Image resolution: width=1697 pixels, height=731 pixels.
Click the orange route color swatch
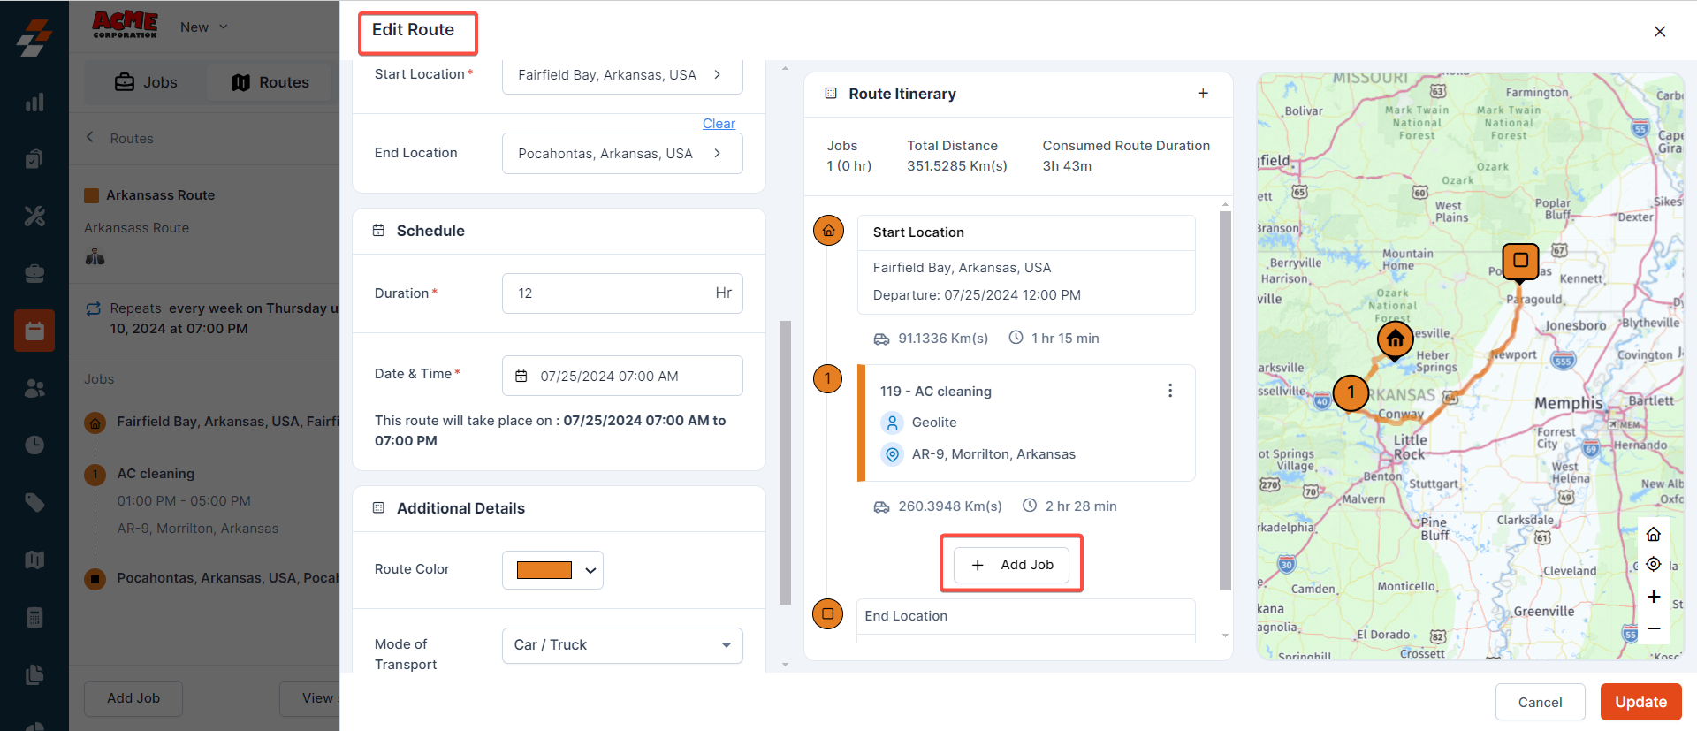544,571
